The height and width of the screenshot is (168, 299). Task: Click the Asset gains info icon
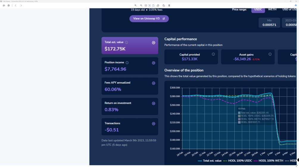coord(270,54)
